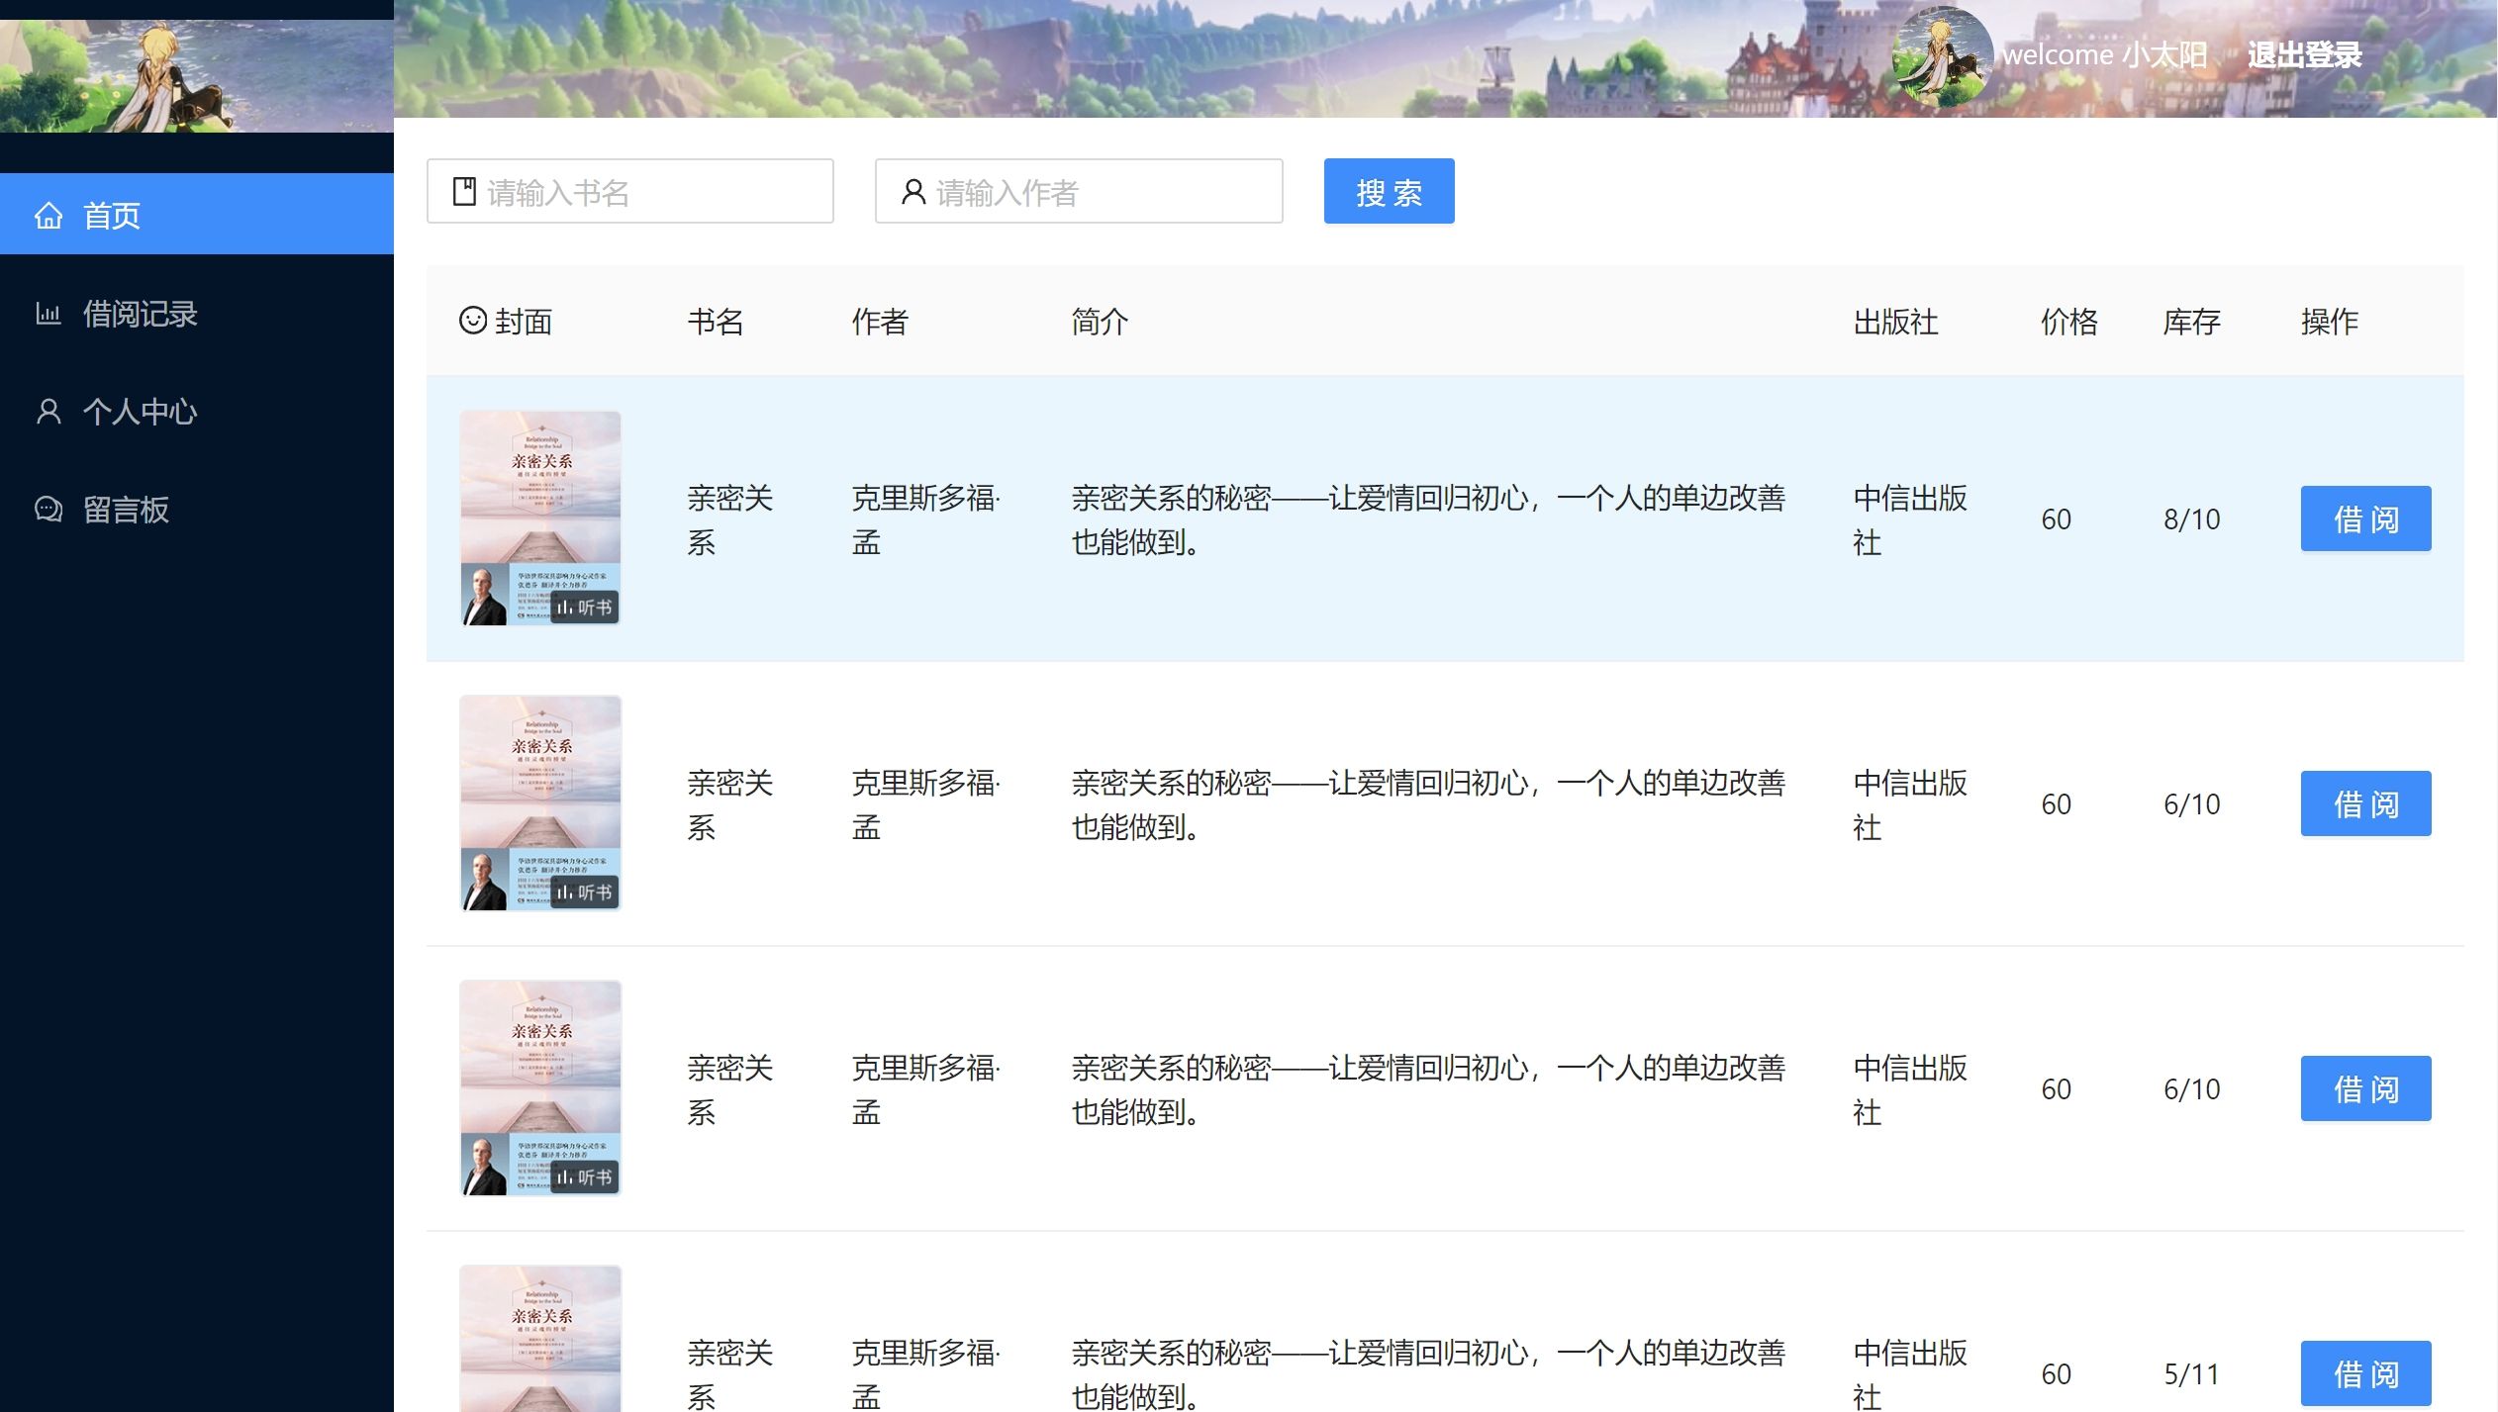
Task: Click 亲密关系 title in the 8/10 stock row
Action: pos(730,519)
